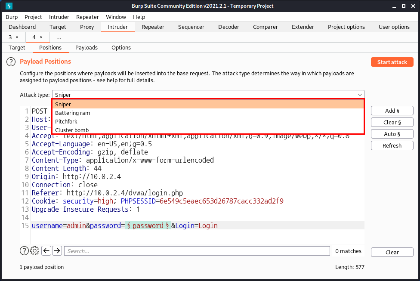Click the Origin header line

76,176
